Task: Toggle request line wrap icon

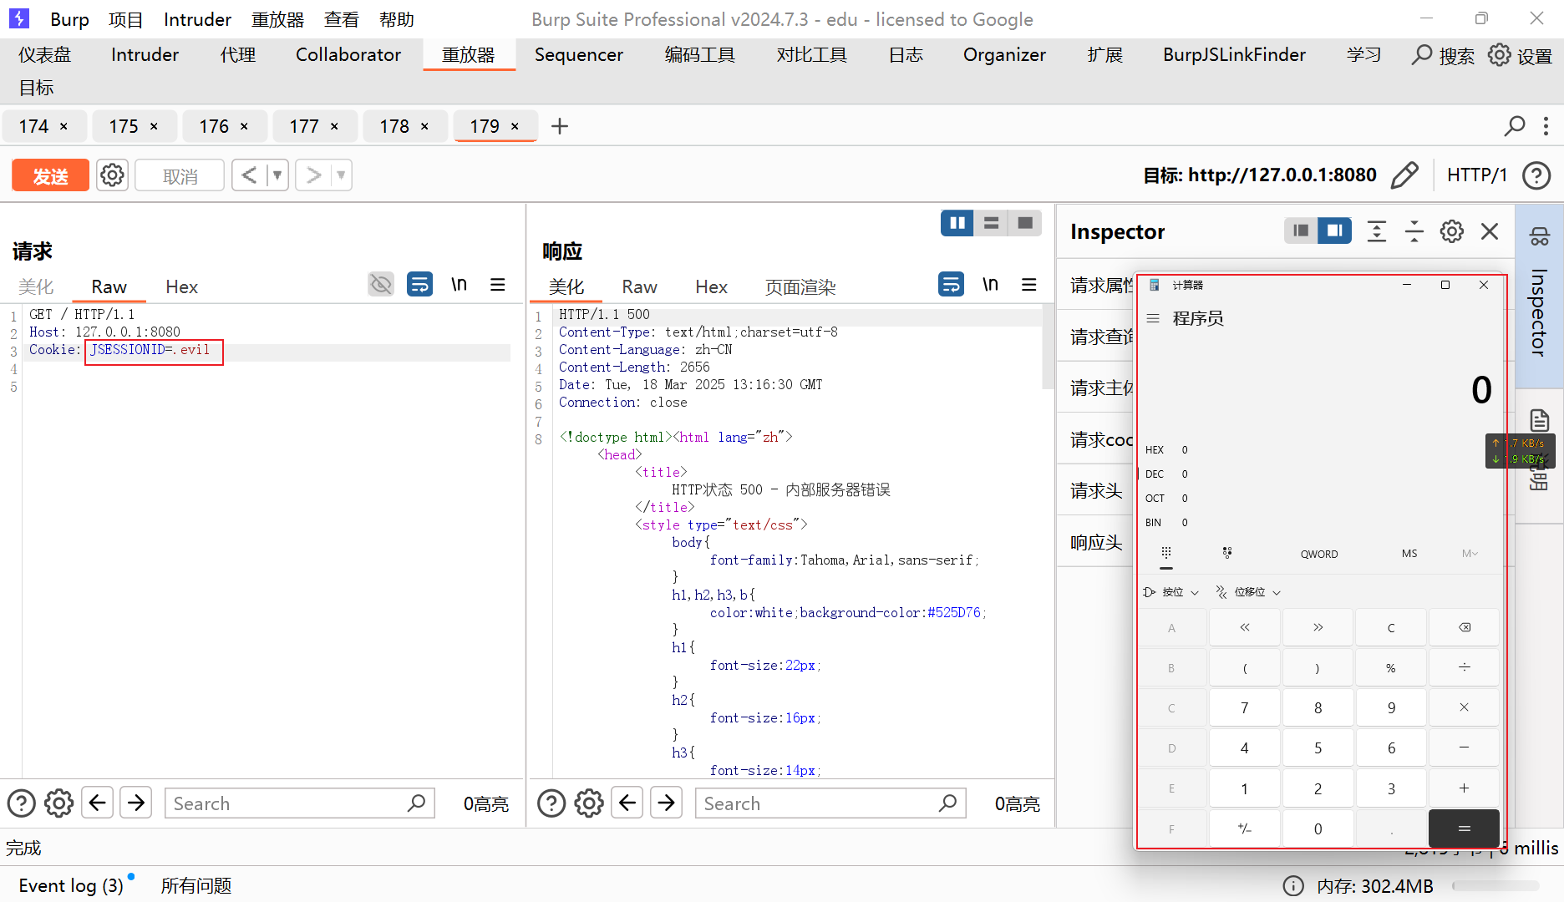Action: point(419,285)
